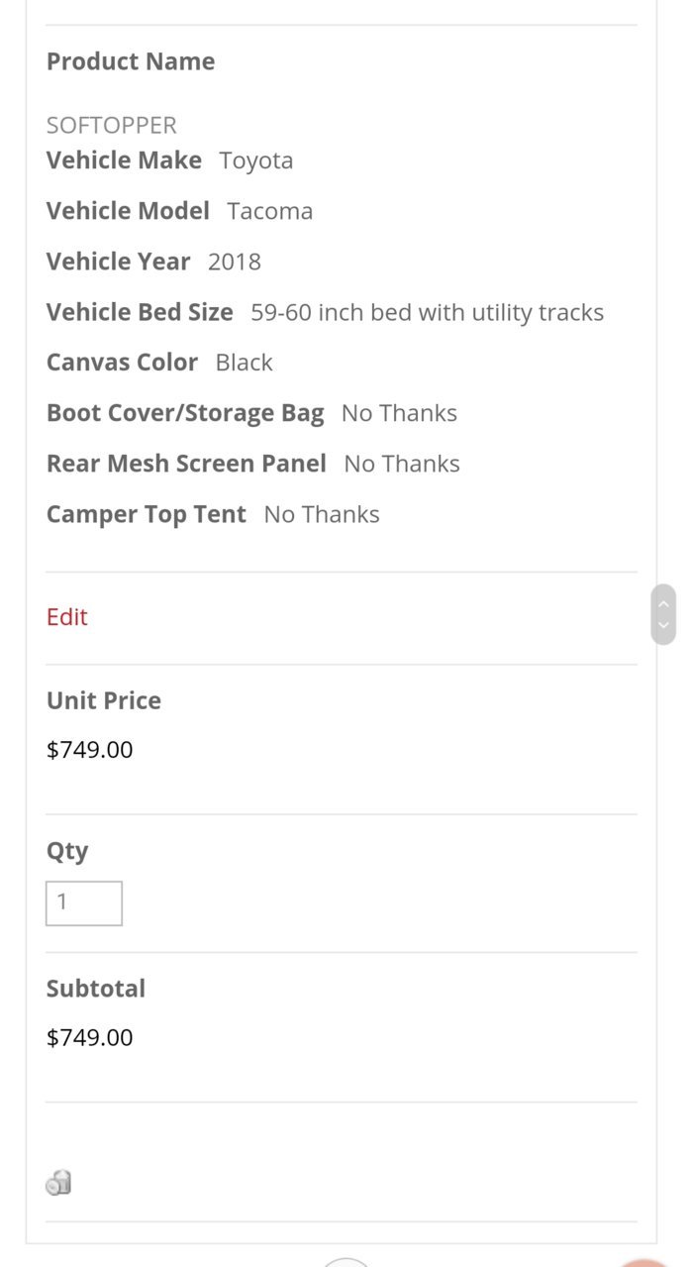Click Rear Mesh Screen Panel No Thanks value
Screen dimensions: 692x1267
pos(402,464)
